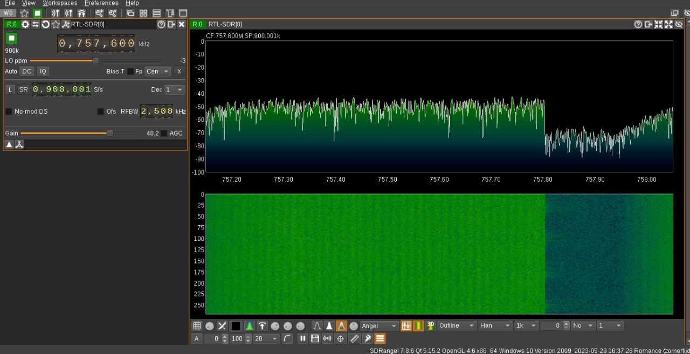
Task: Enable the No-mod DS checkbox
Action: tap(8, 111)
